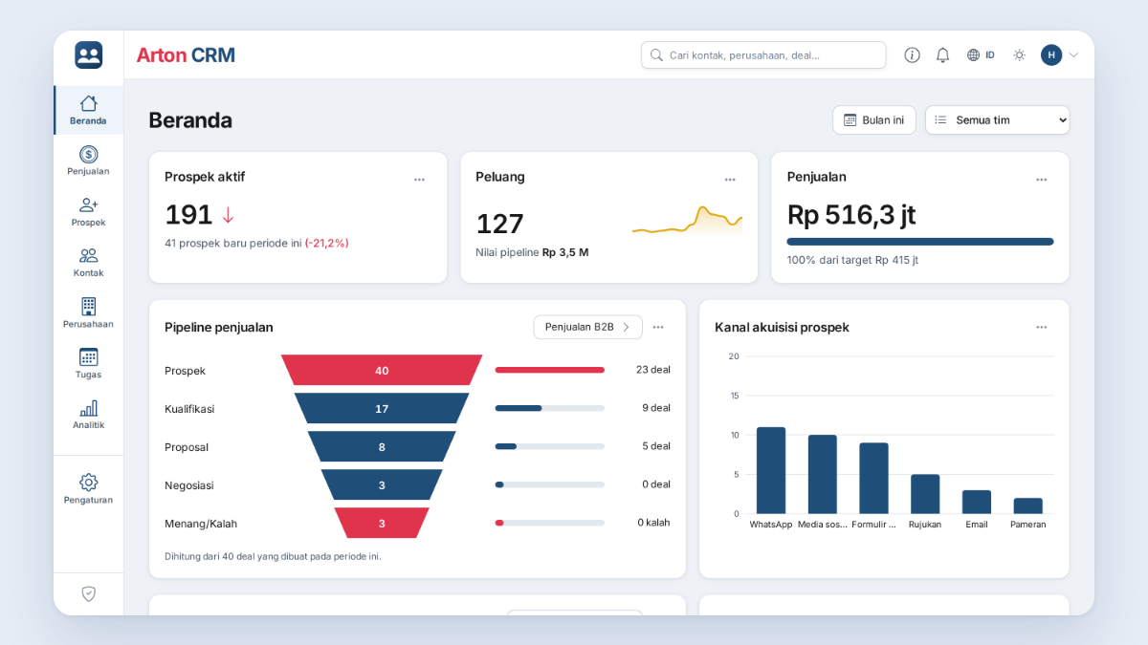Click the '0 kalah' text
This screenshot has height=645, width=1148.
coord(654,523)
